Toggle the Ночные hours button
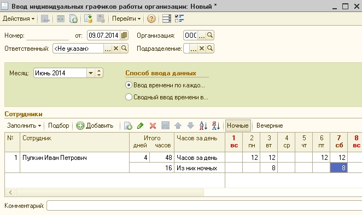Image resolution: width=362 pixels, height=215 pixels. [238, 126]
